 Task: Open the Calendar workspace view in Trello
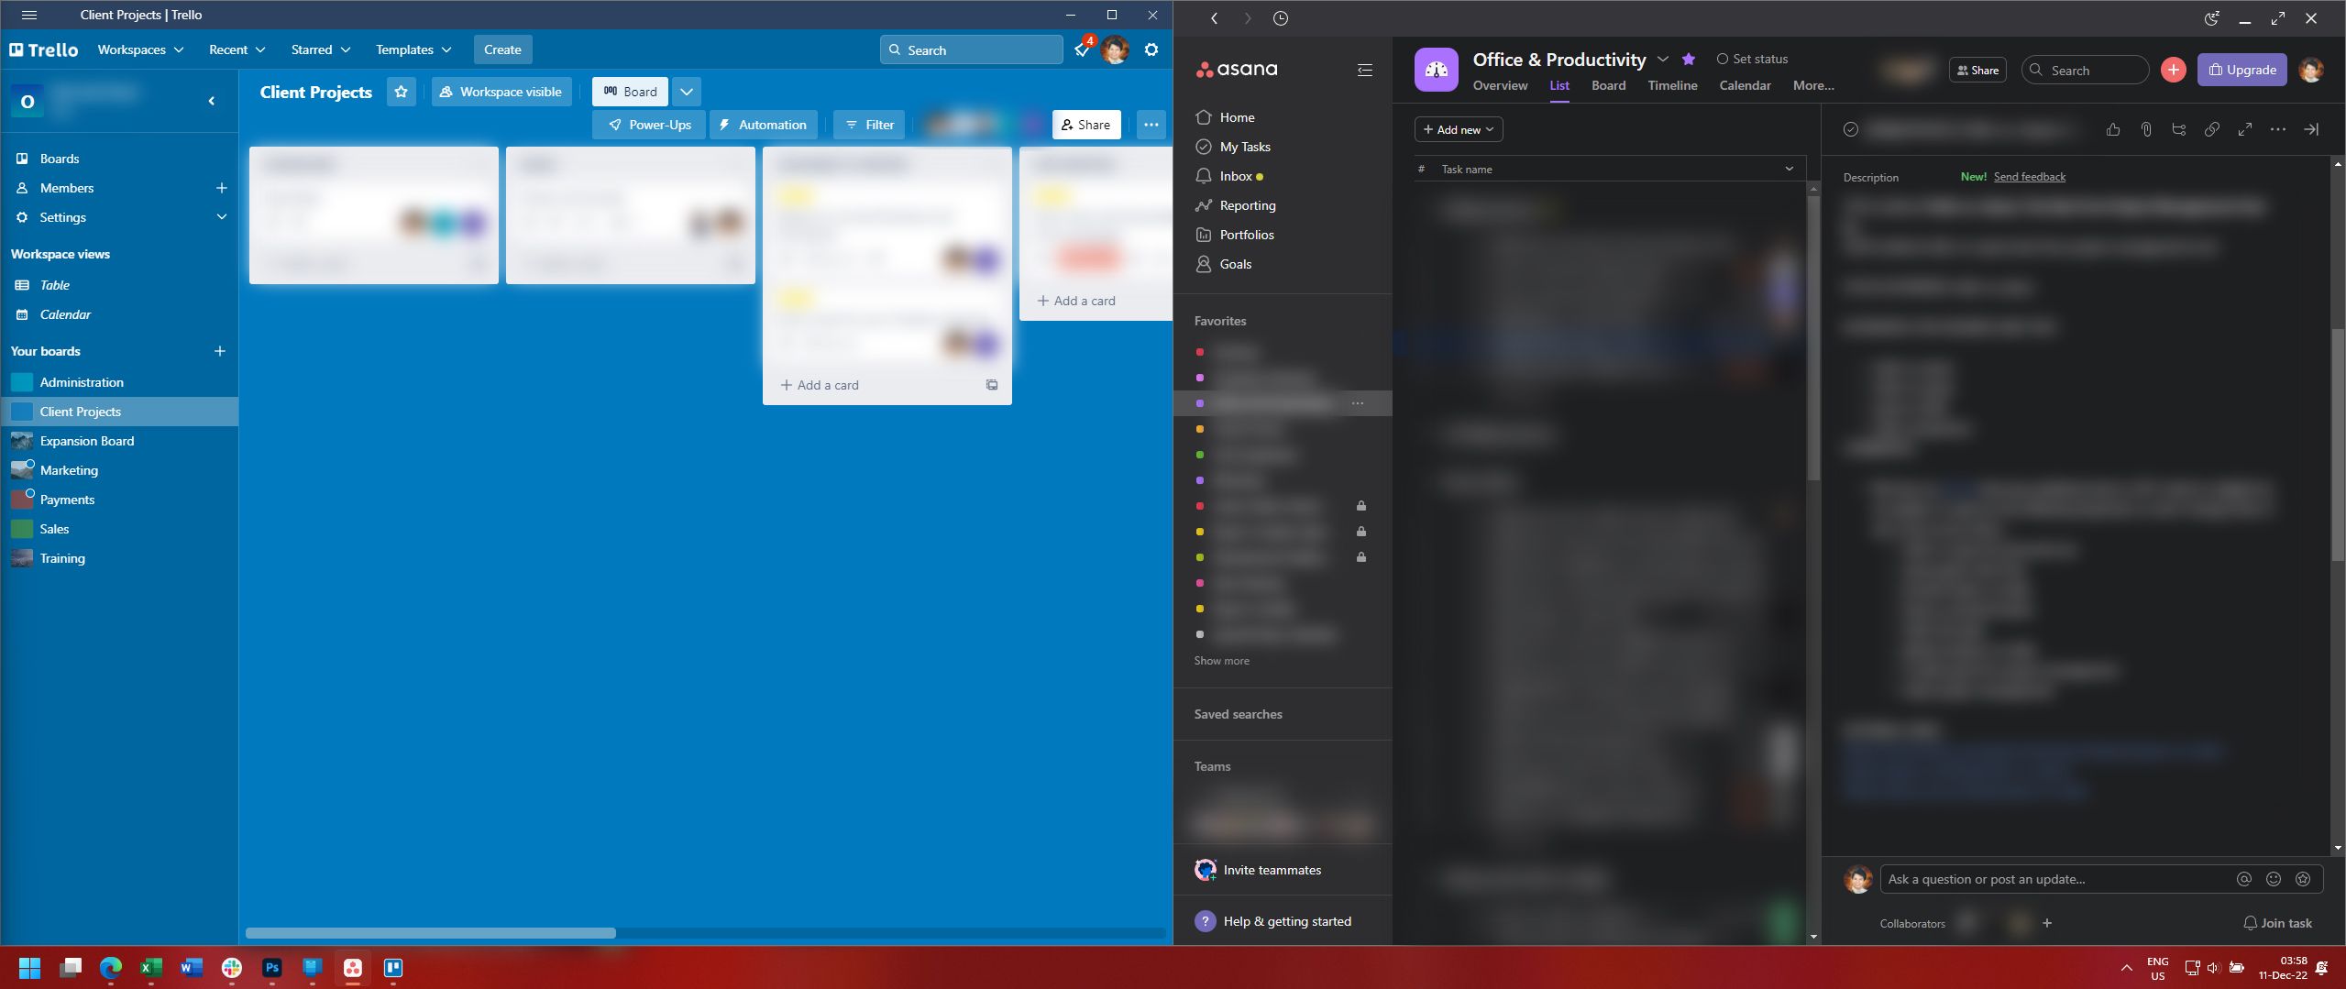pyautogui.click(x=65, y=314)
